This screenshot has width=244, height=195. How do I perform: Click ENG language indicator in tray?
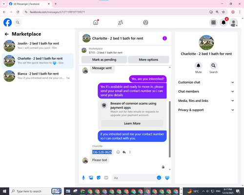[218, 191]
